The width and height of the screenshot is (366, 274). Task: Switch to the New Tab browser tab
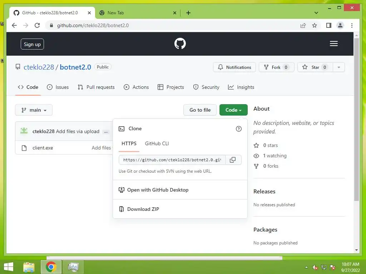tap(138, 13)
